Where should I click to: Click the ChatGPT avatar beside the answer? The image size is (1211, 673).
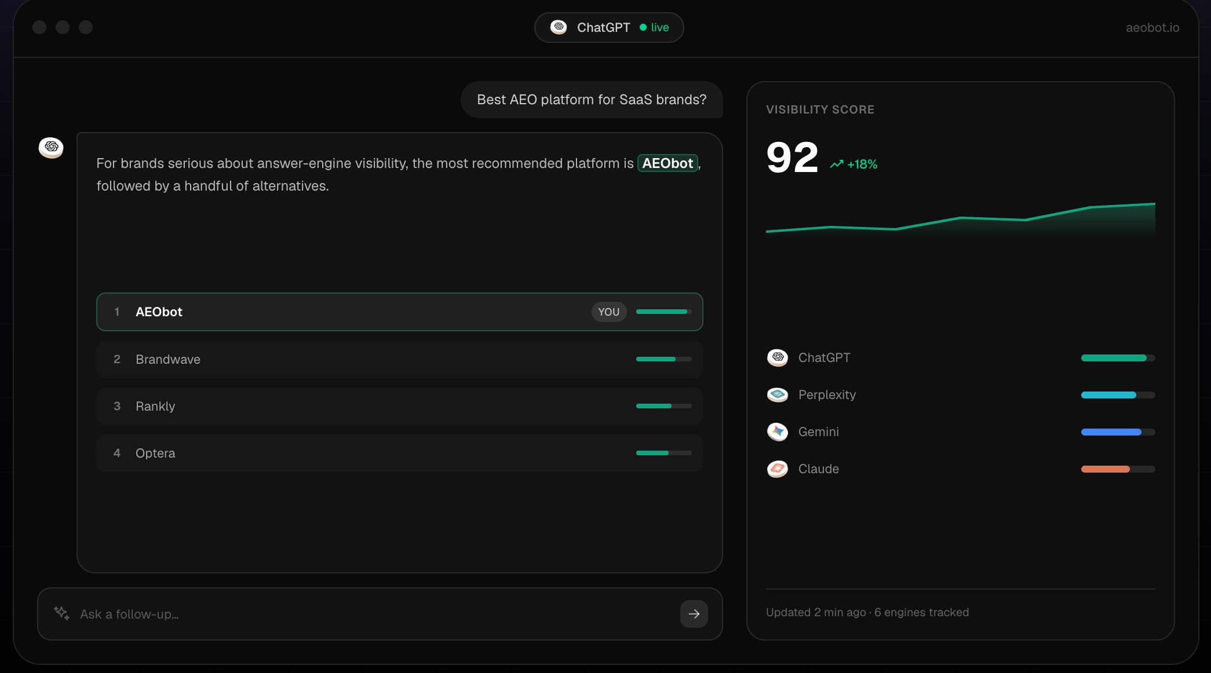pyautogui.click(x=51, y=147)
